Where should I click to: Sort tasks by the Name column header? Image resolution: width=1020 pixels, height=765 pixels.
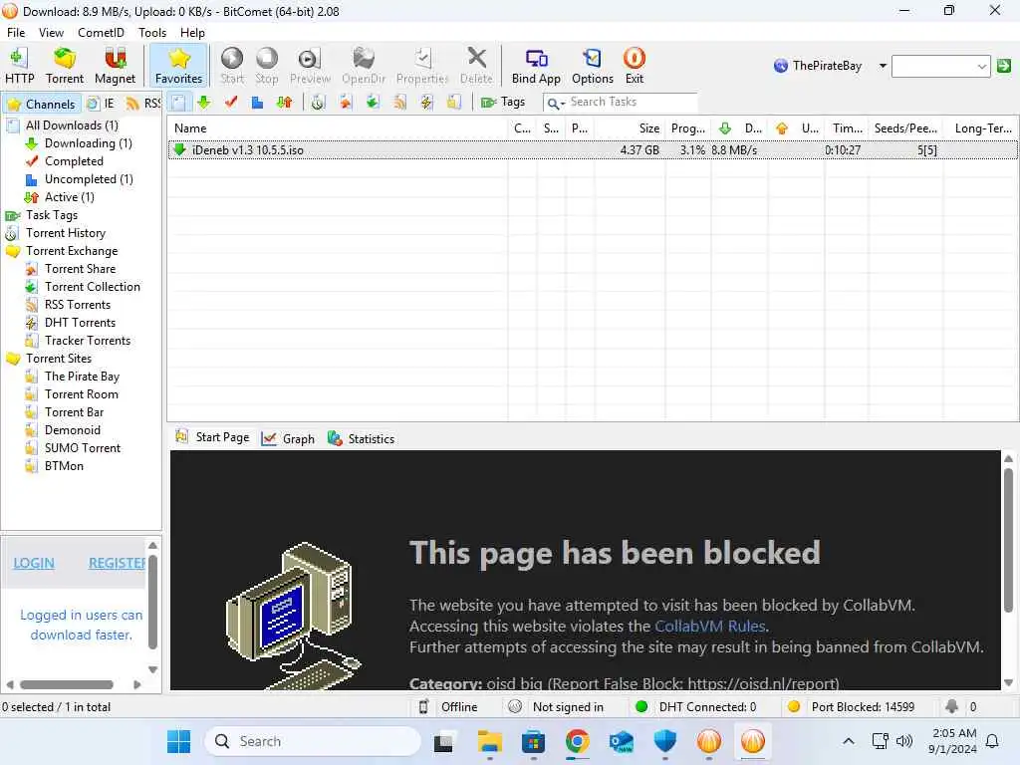point(337,128)
